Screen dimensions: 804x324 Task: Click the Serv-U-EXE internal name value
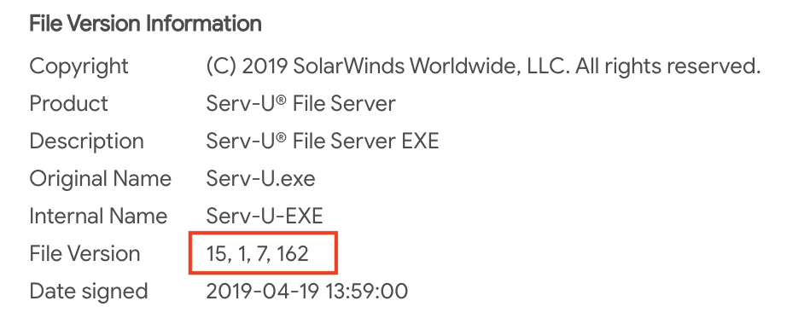pyautogui.click(x=265, y=216)
